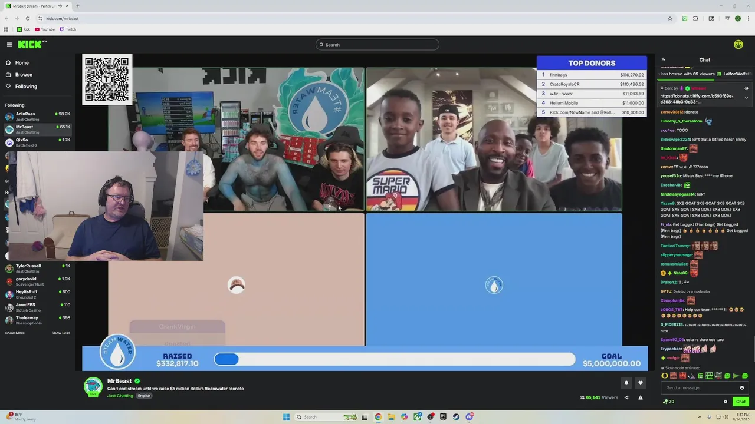The width and height of the screenshot is (755, 424).
Task: Select MrBeast in the following list
Action: tap(38, 129)
